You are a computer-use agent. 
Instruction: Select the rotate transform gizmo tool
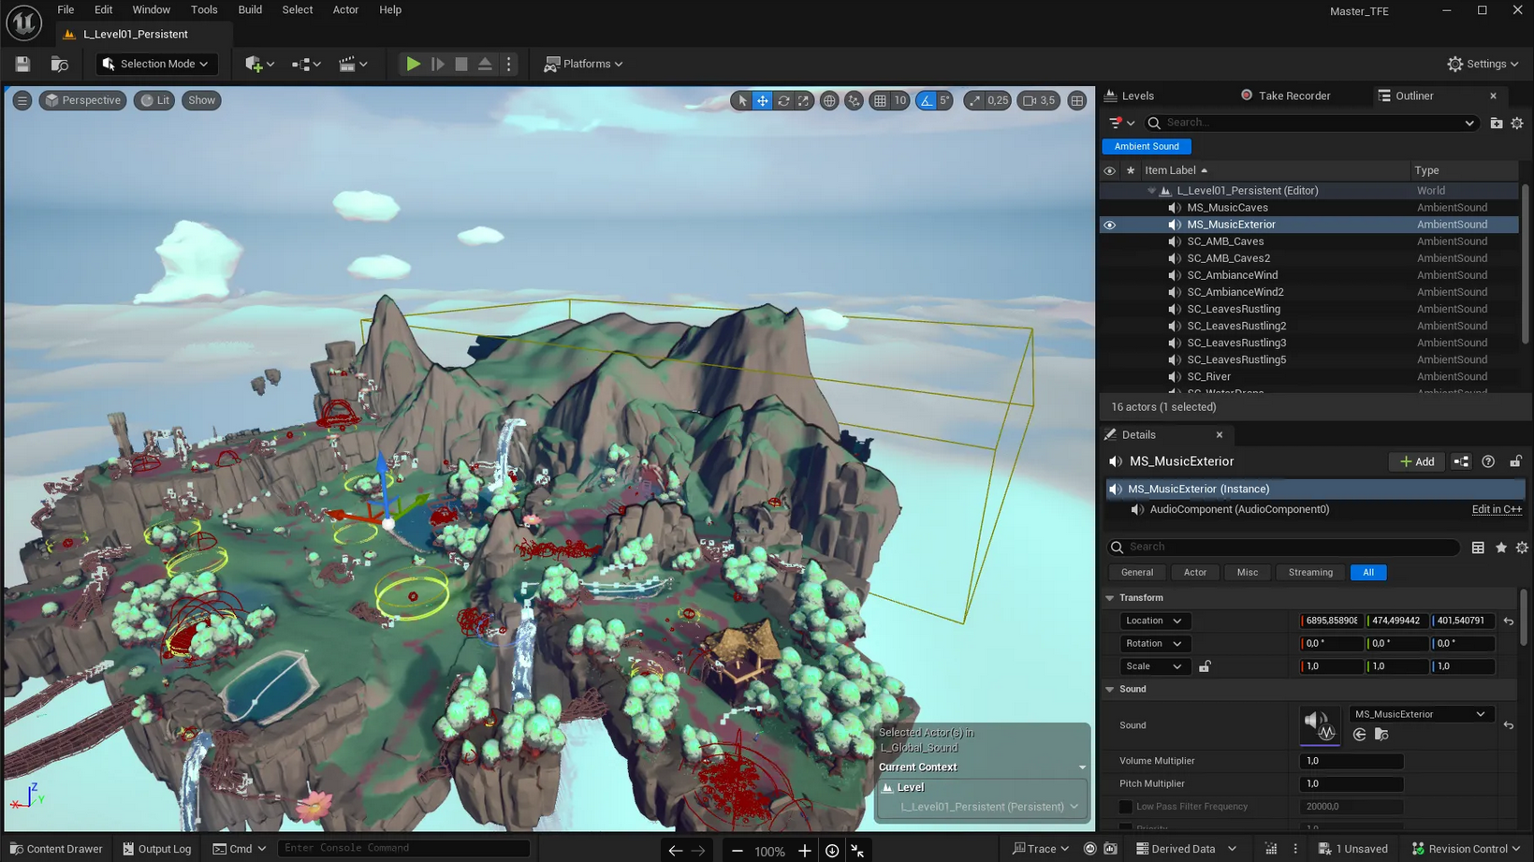[783, 100]
